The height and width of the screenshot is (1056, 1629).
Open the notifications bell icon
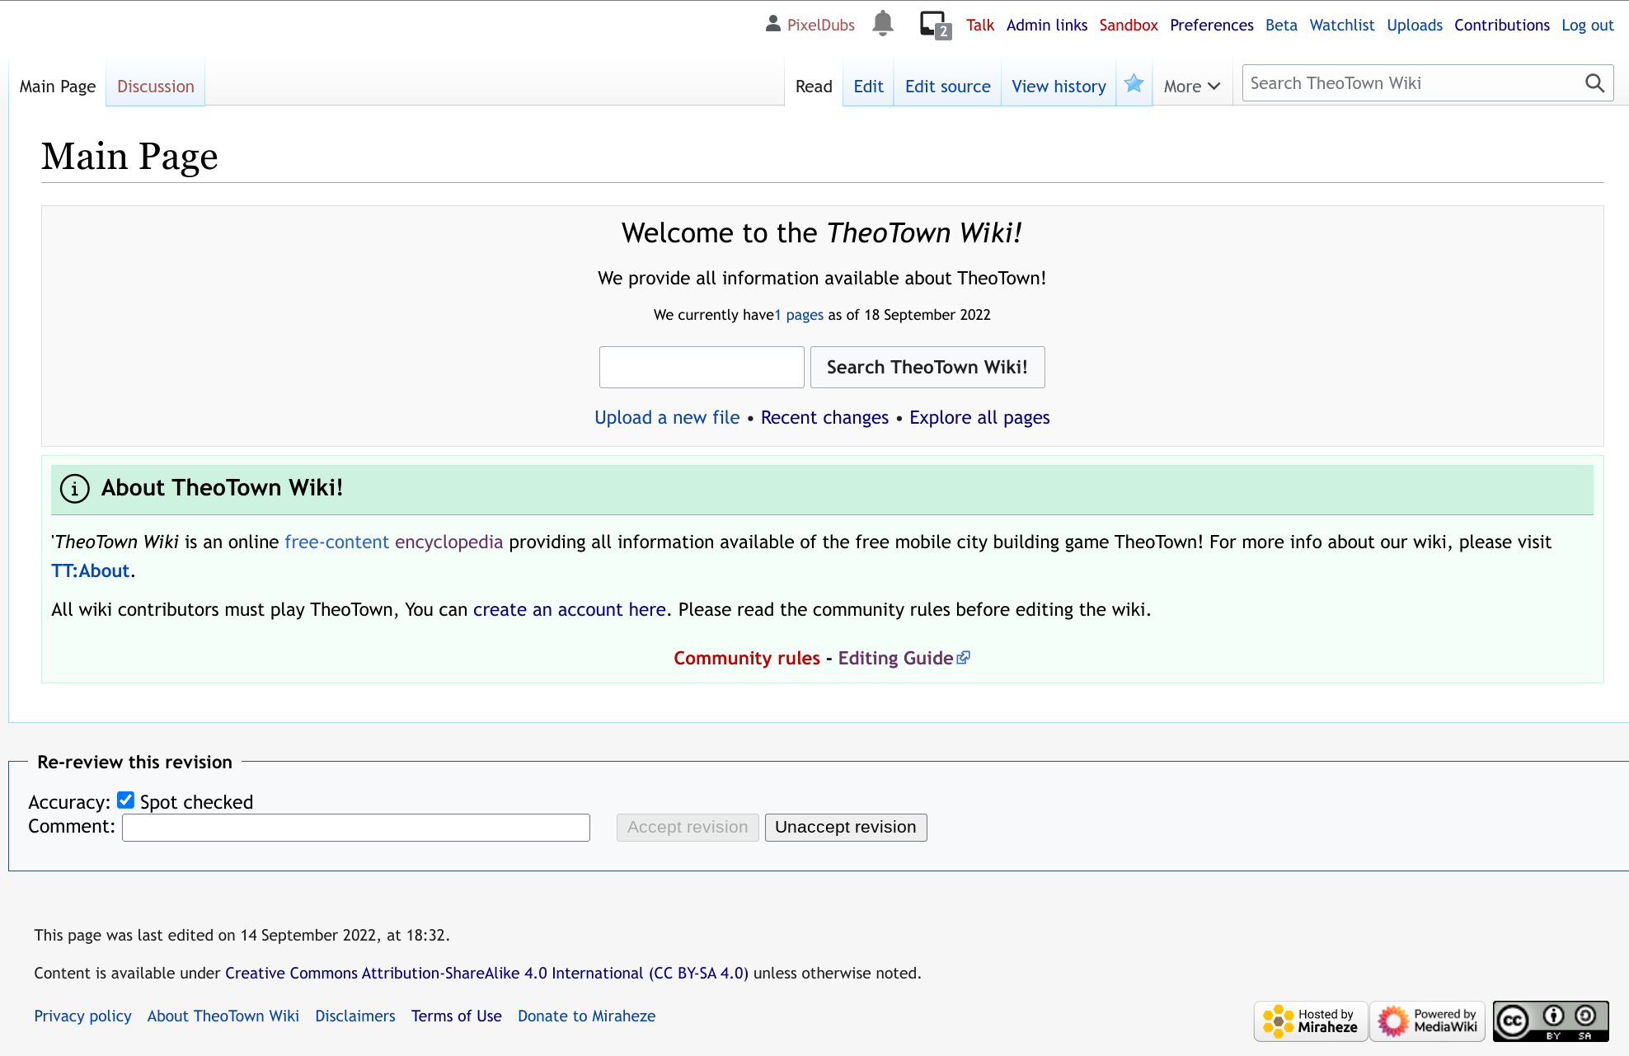[882, 24]
